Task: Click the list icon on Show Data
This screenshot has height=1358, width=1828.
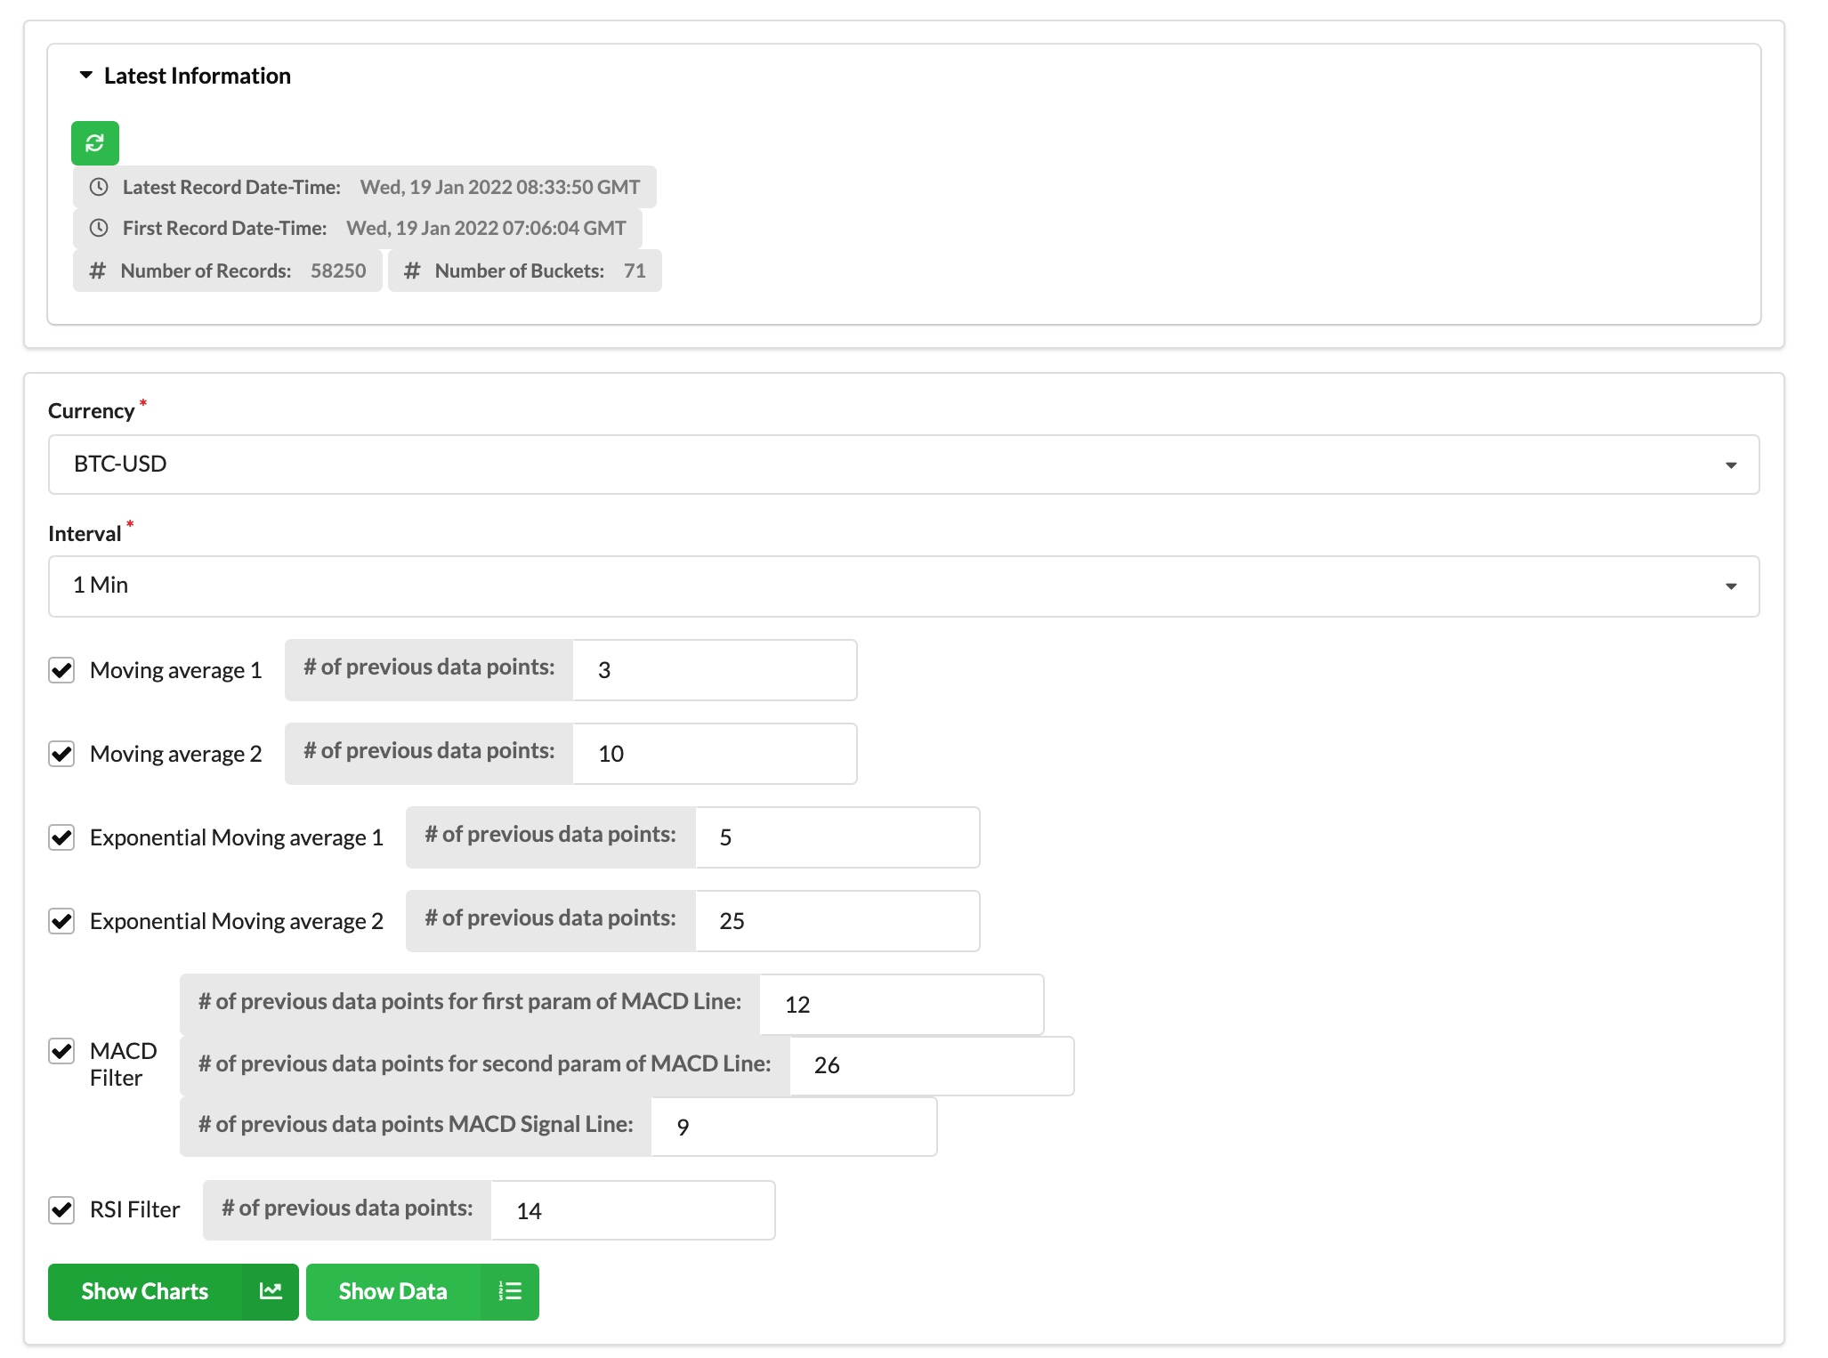Action: [x=510, y=1291]
